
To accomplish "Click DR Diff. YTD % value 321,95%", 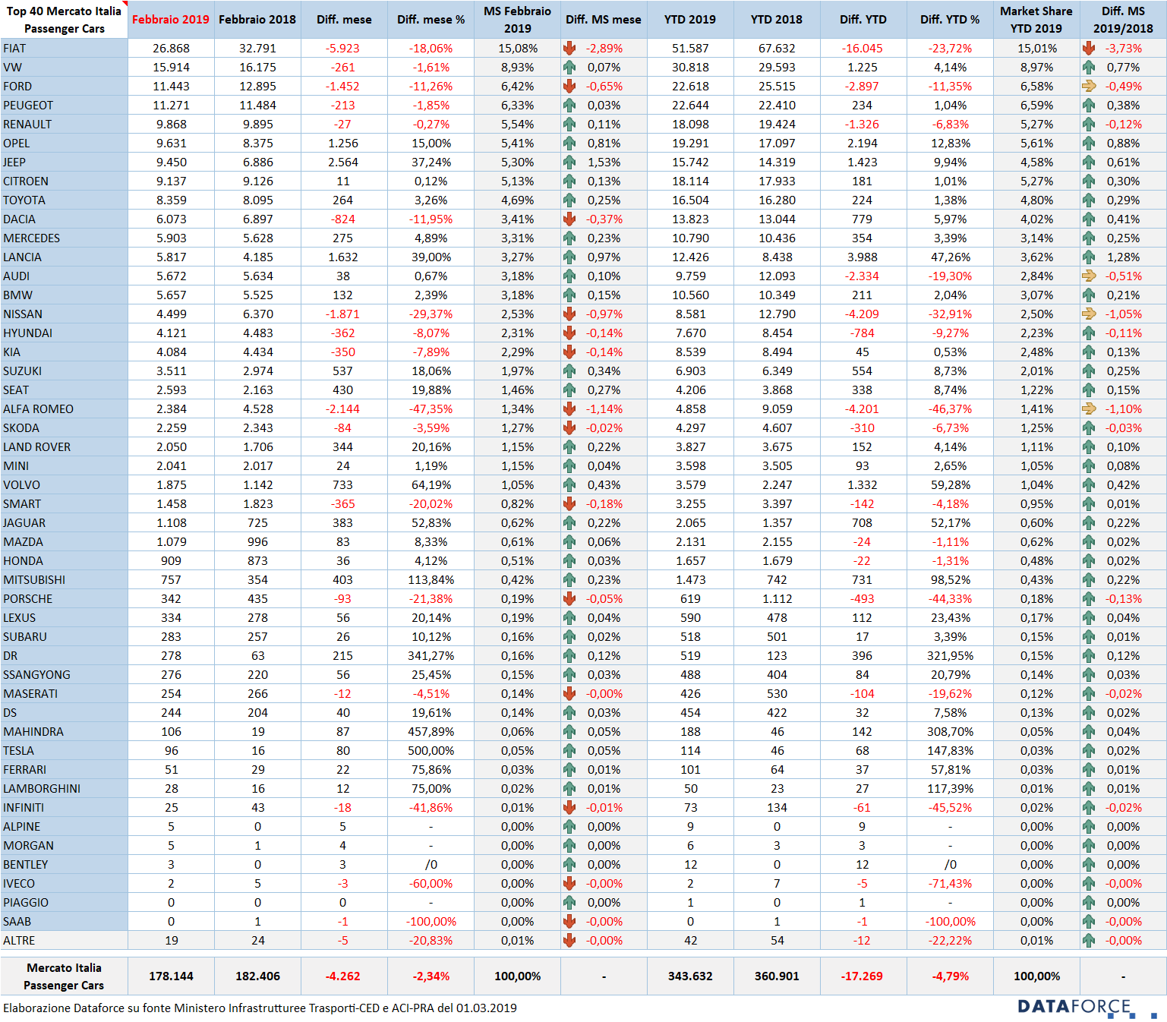I will coord(950,655).
